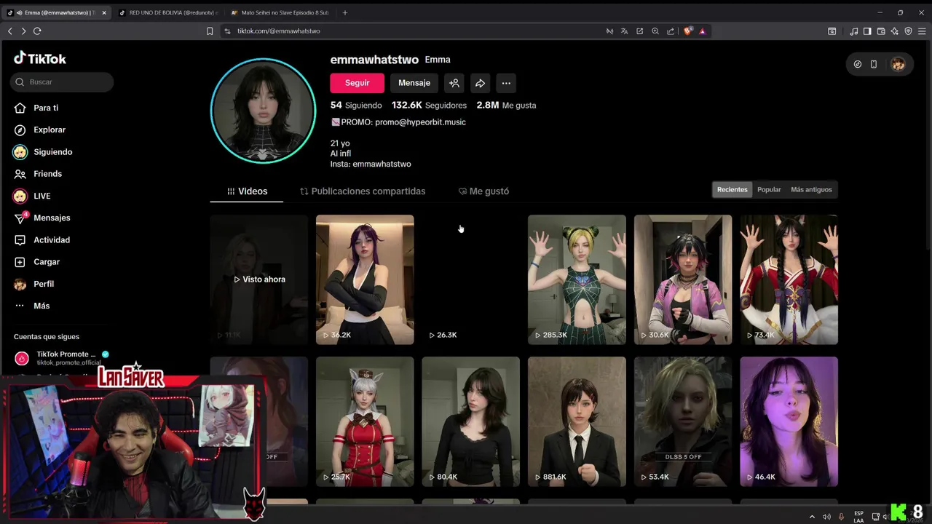
Task: Open the video with 73.4K views
Action: [x=789, y=279]
